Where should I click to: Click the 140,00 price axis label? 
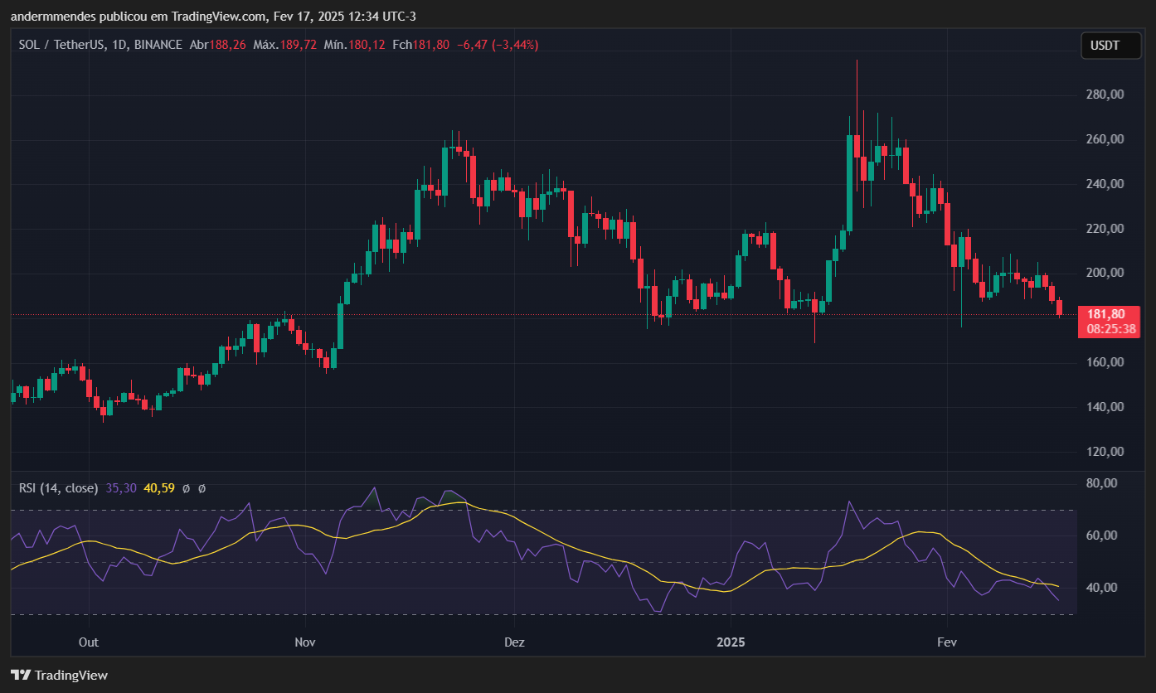[1104, 407]
